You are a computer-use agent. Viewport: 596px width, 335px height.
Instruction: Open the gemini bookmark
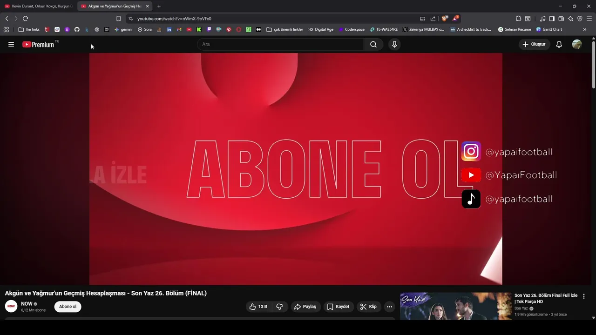coord(123,29)
